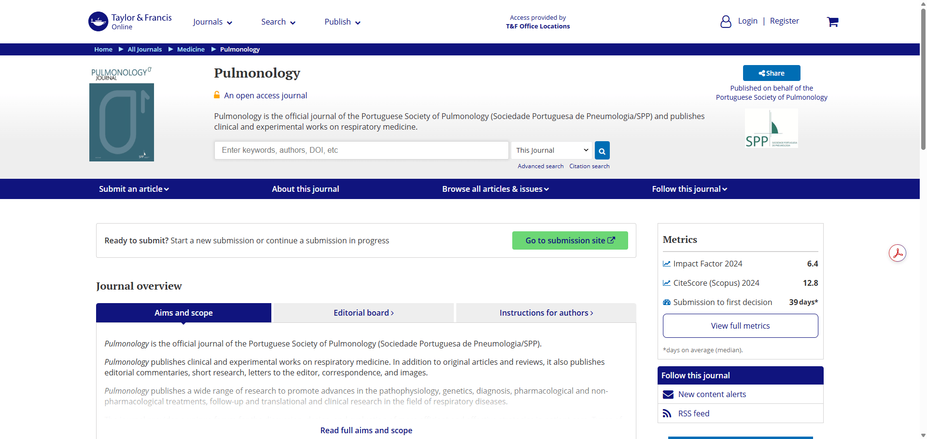Go to All Journals breadcrumb
The image size is (927, 439).
145,50
